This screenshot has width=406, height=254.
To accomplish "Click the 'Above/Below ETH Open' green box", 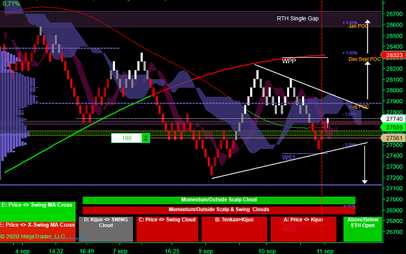I will [362, 229].
